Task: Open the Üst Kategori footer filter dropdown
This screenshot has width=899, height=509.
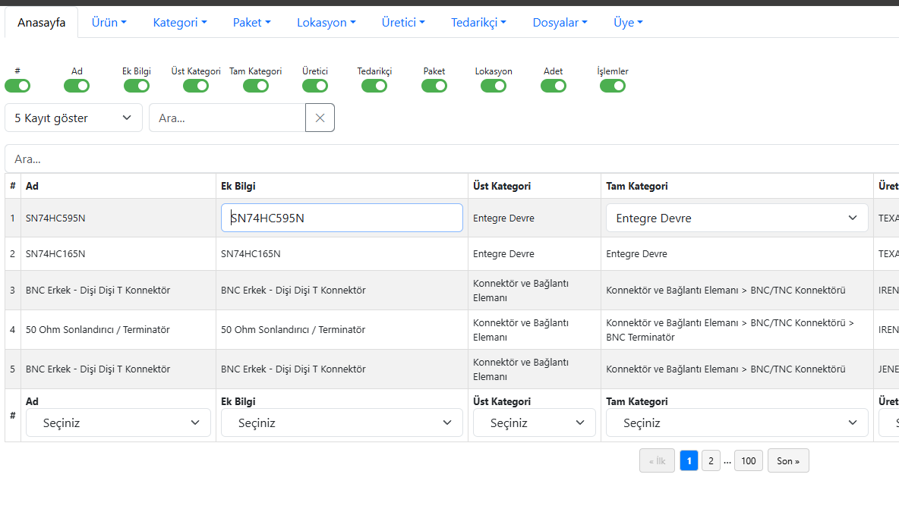Action: coord(534,423)
